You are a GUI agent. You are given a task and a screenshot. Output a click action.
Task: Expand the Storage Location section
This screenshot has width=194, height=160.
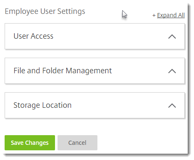[x=94, y=105]
